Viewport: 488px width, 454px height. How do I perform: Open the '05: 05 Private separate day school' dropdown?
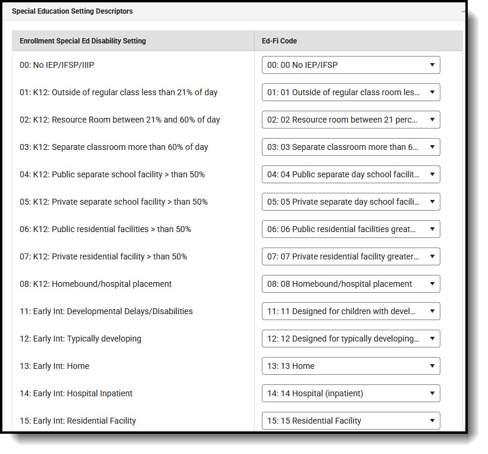click(351, 202)
